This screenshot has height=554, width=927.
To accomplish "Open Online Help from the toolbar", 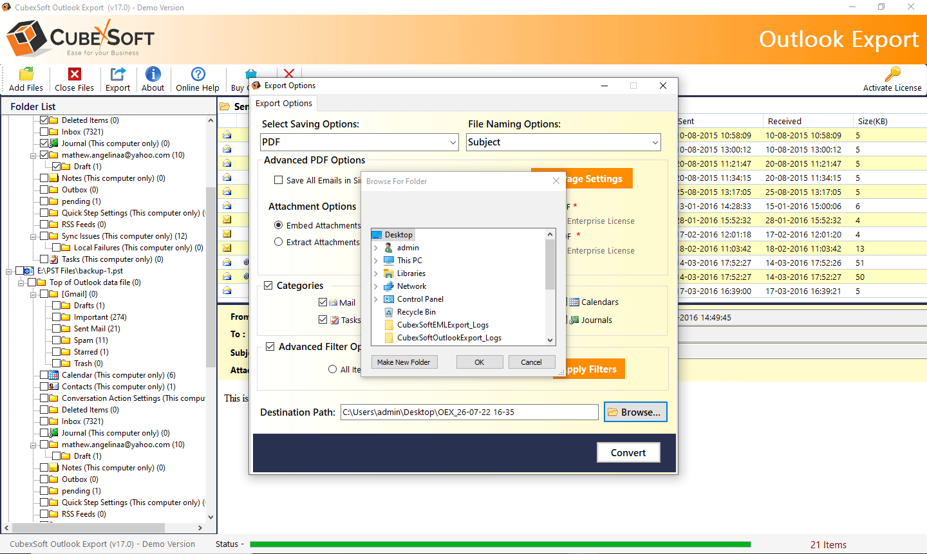I will pos(198,75).
